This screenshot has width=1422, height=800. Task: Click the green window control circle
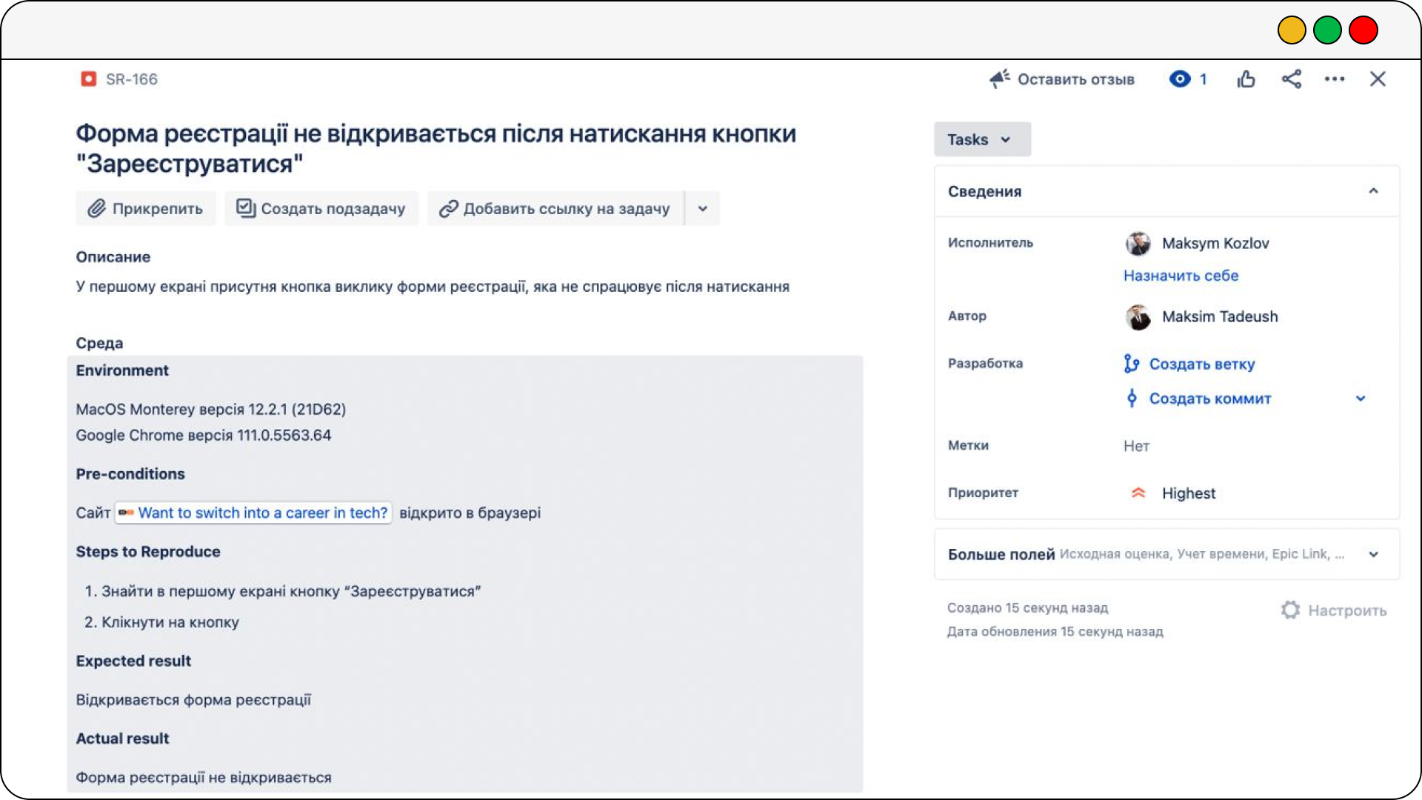(1327, 30)
